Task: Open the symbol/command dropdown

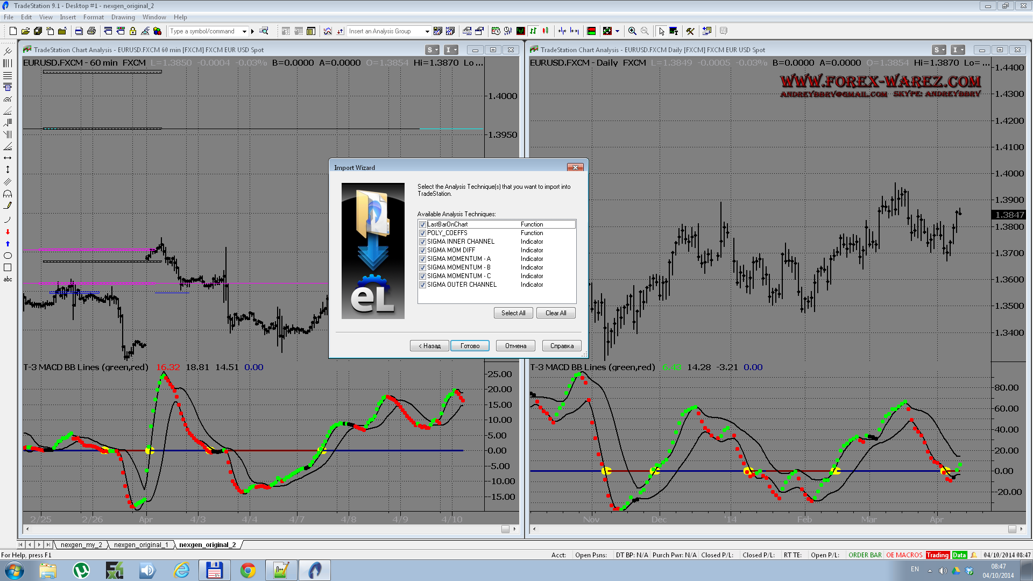Action: [244, 31]
